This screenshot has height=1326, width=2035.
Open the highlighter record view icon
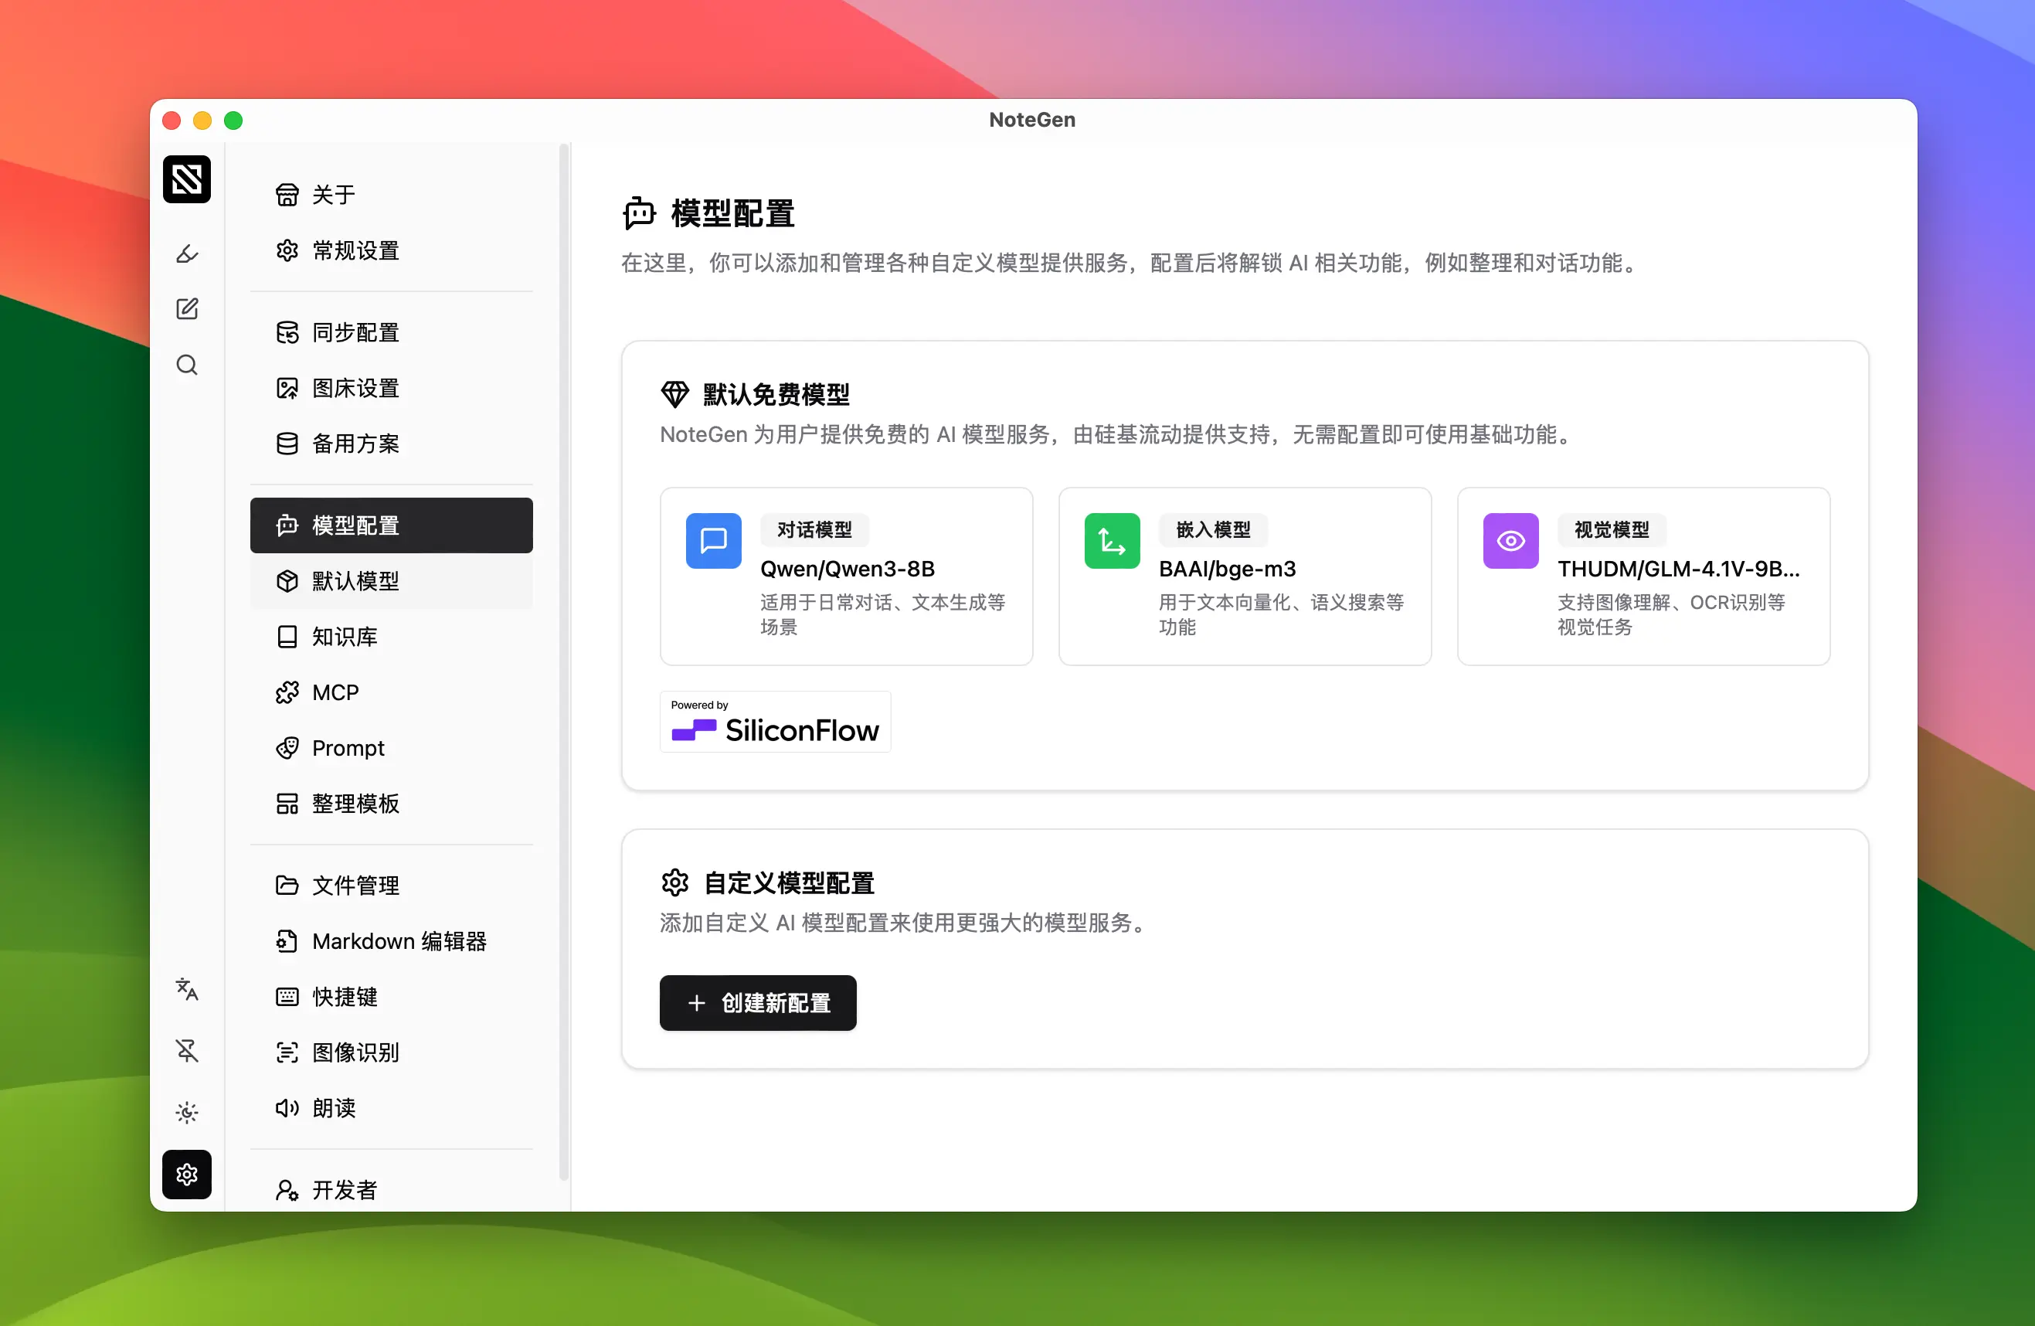click(x=186, y=254)
